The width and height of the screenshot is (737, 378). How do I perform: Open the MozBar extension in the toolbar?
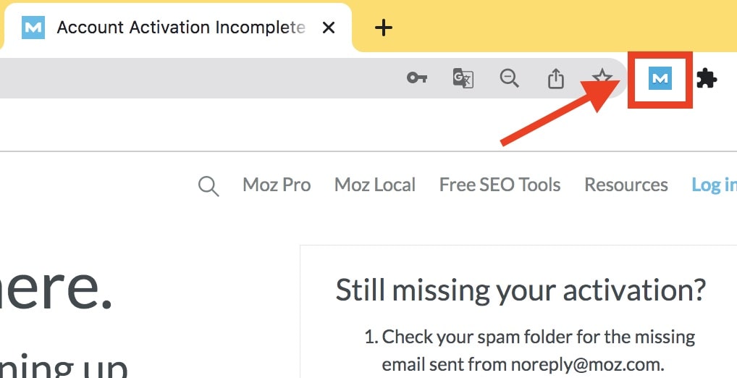(x=660, y=78)
